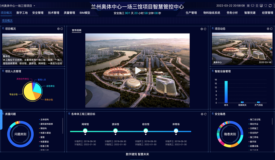Image resolution: width=275 pixels, height=160 pixels.
Task: Open settings gear in 项目概况 panel
Action: click(58, 29)
